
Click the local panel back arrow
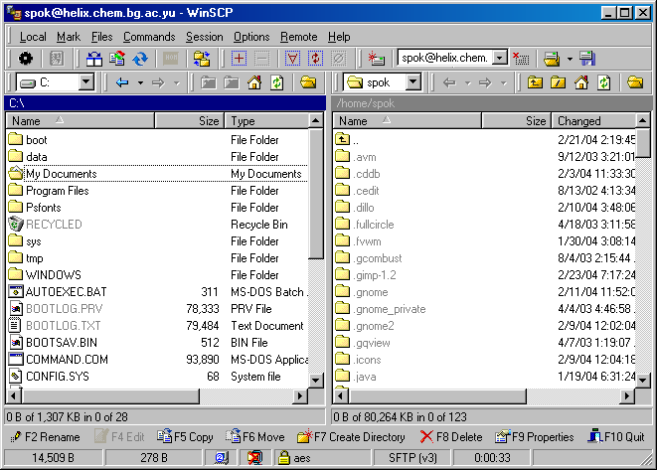pyautogui.click(x=122, y=82)
